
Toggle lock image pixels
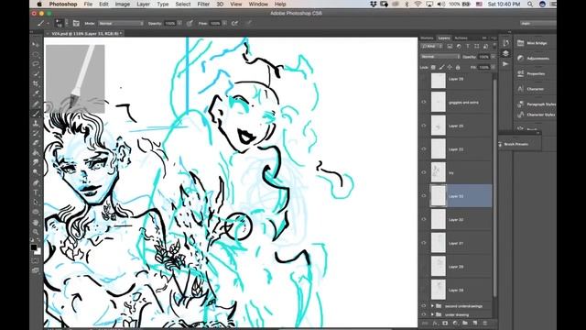(x=441, y=67)
